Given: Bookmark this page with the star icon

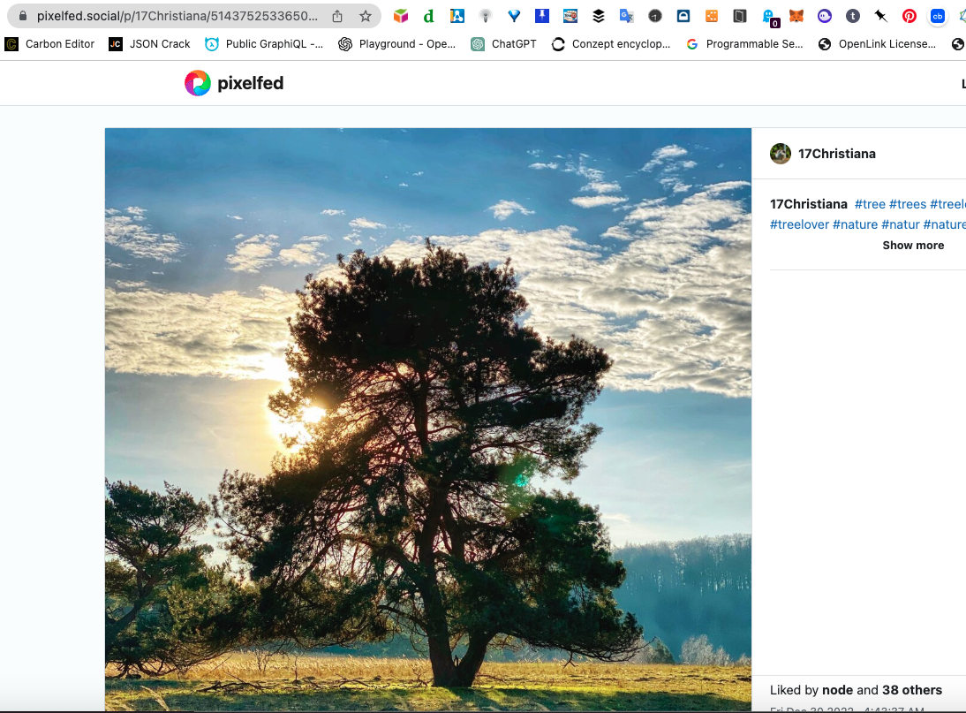Looking at the screenshot, I should 366,16.
